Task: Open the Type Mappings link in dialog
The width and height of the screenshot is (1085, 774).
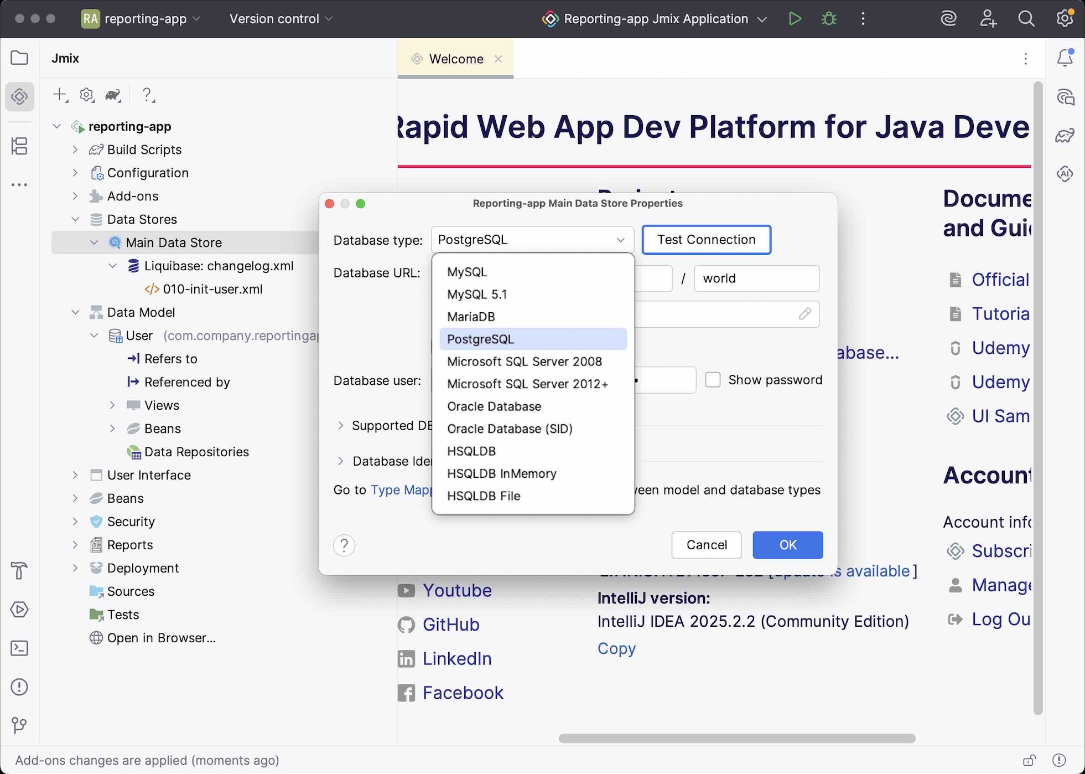Action: pyautogui.click(x=402, y=490)
